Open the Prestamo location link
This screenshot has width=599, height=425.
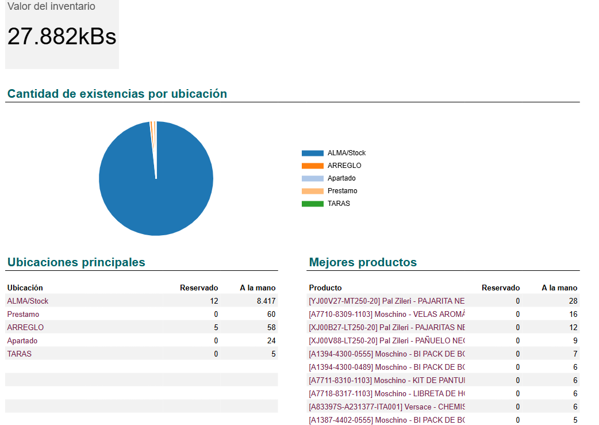pyautogui.click(x=23, y=314)
